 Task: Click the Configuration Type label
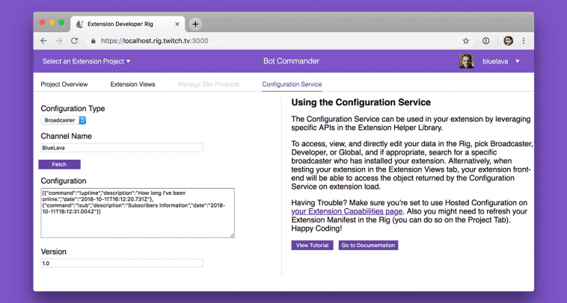pyautogui.click(x=73, y=108)
